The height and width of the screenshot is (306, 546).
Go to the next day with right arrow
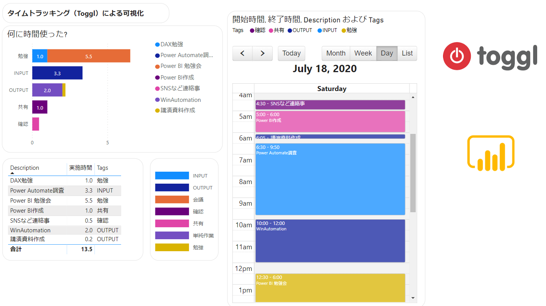point(263,53)
